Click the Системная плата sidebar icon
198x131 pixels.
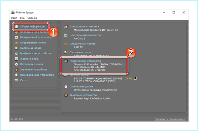coord(16,48)
